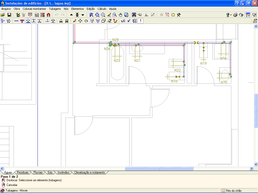
Task: Go down one floor with down arrow
Action: pos(83,15)
